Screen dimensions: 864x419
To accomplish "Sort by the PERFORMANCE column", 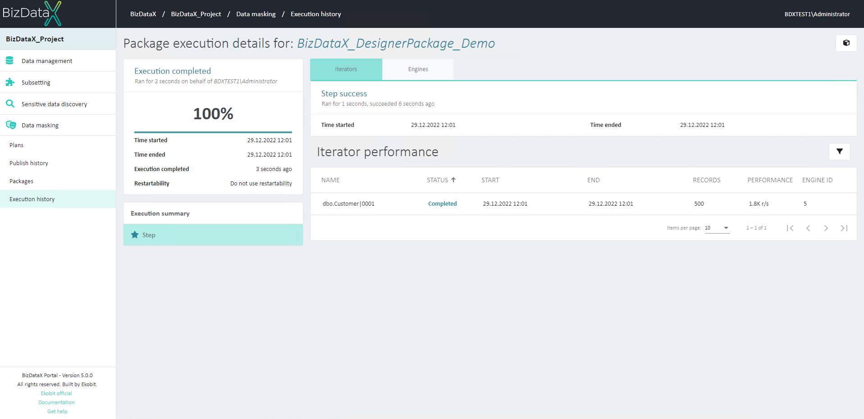I will [x=770, y=180].
